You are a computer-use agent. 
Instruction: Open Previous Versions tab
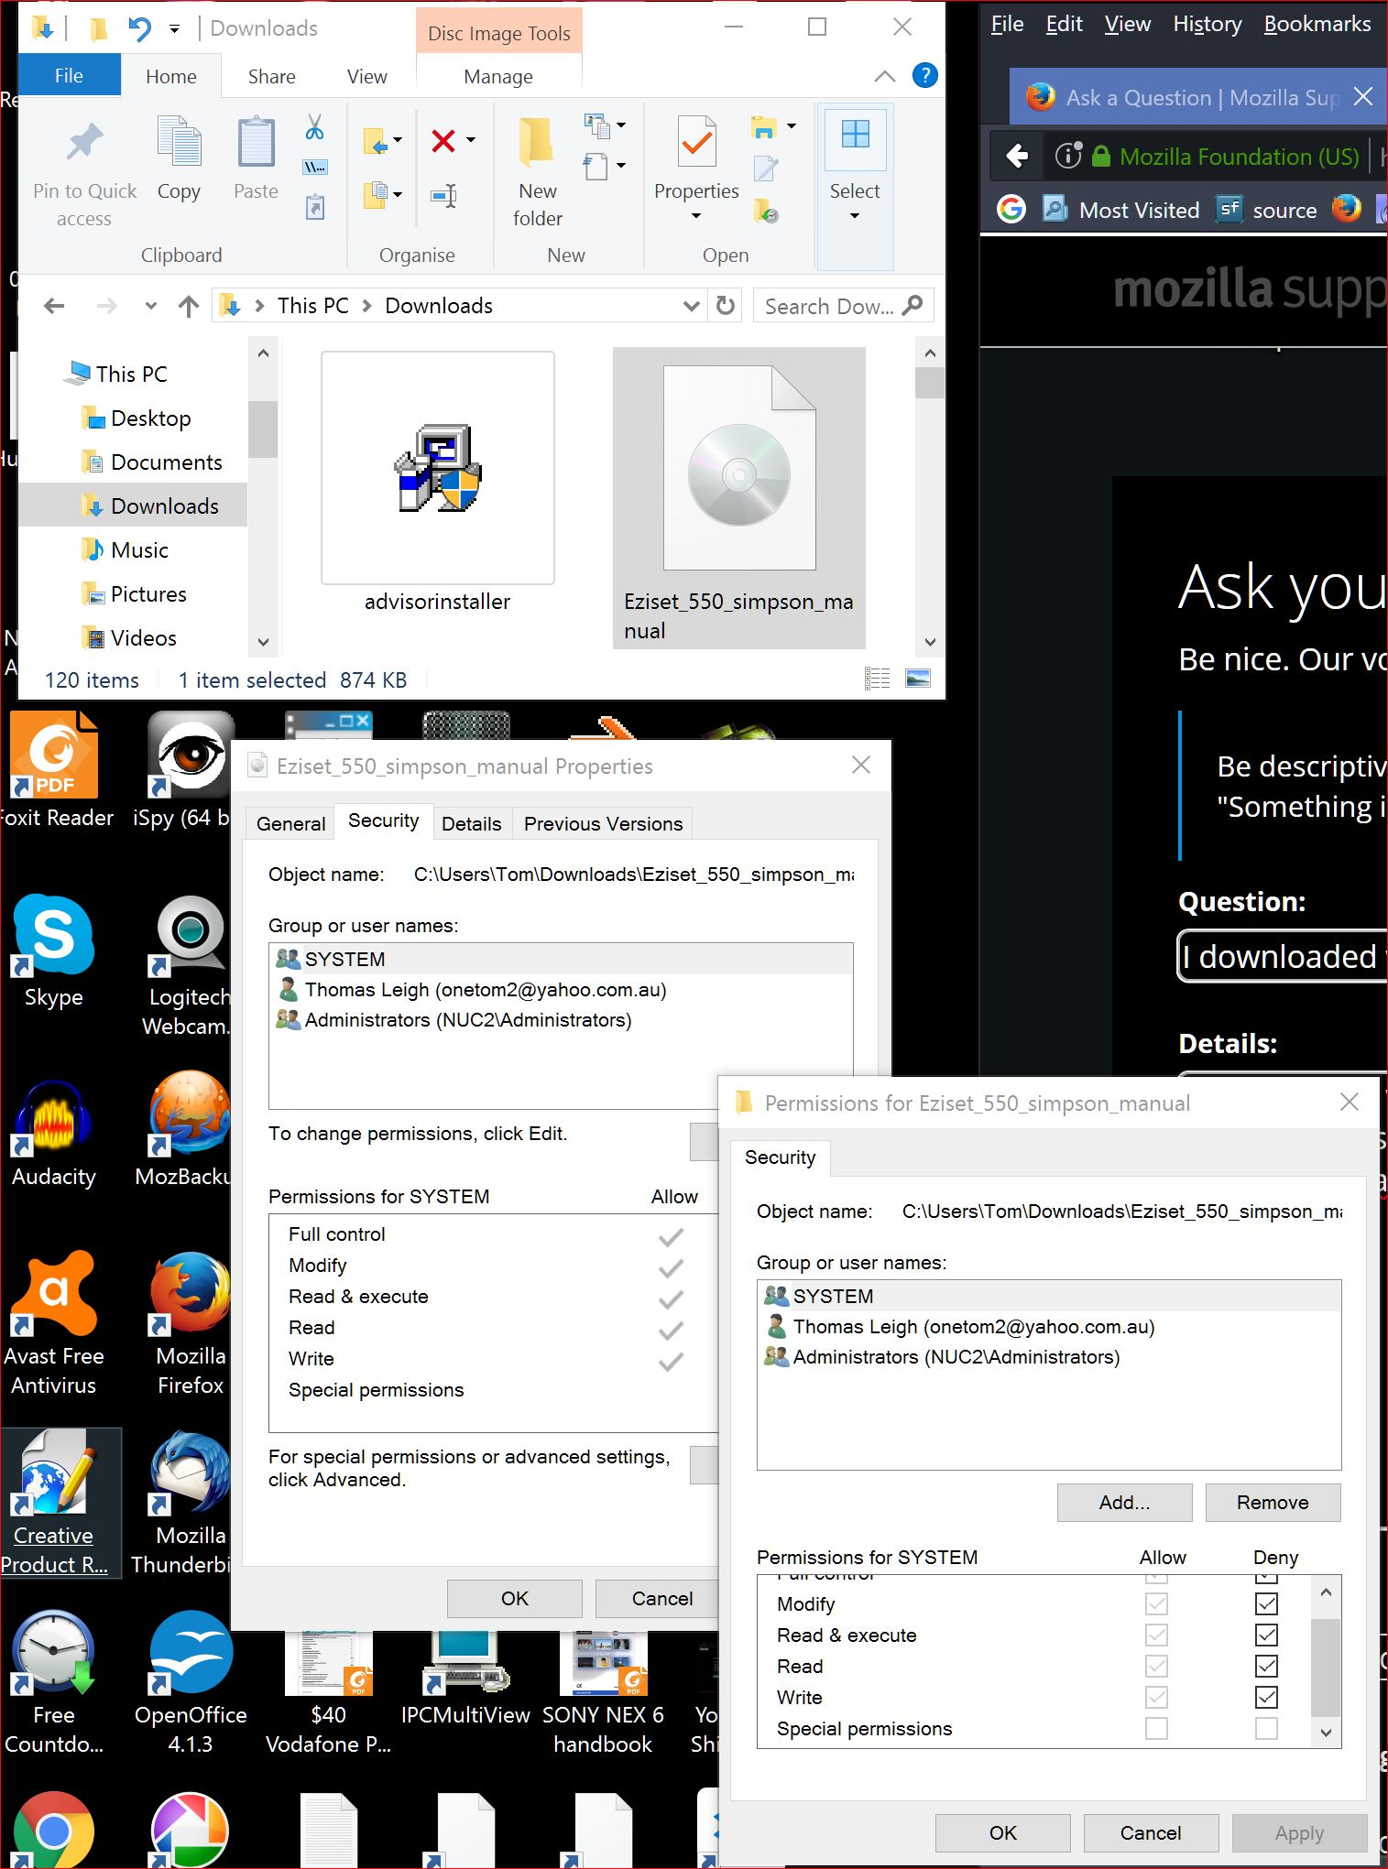pos(603,823)
